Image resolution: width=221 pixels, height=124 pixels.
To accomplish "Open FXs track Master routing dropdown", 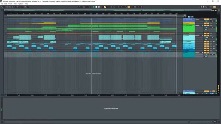I will tap(199, 53).
